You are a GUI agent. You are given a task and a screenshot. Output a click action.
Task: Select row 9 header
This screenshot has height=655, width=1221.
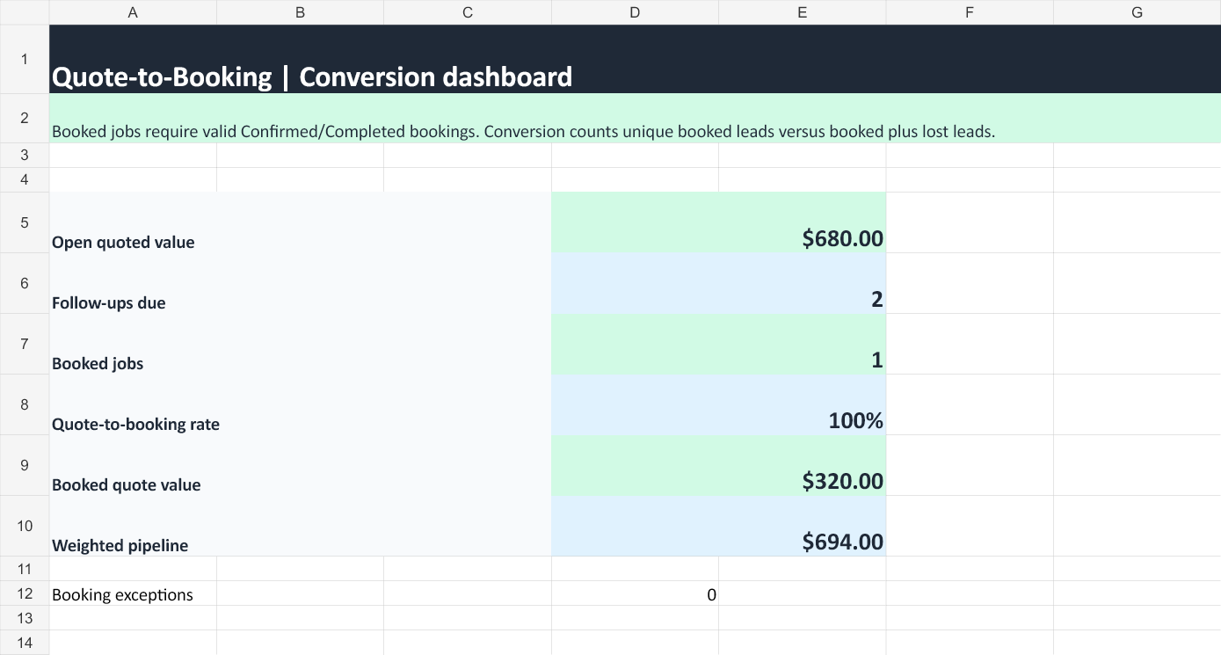pos(25,465)
